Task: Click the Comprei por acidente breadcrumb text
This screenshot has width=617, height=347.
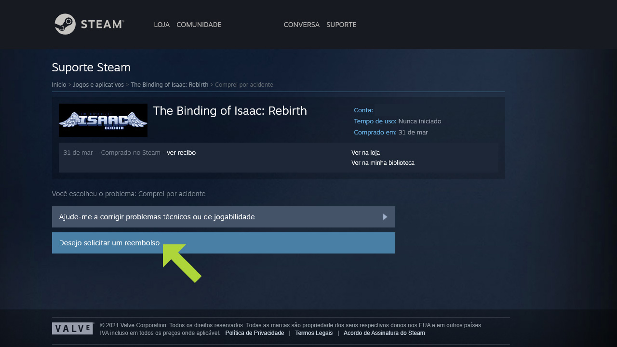Action: tap(244, 84)
